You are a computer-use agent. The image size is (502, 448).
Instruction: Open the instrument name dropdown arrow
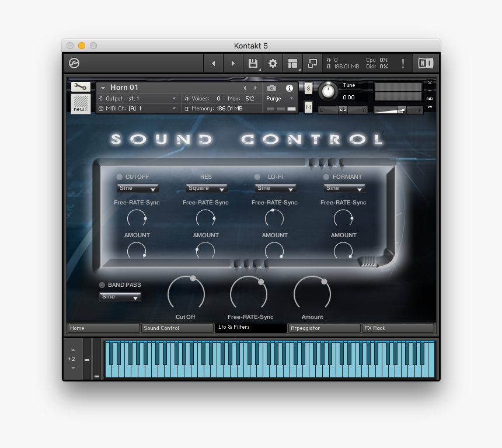point(103,88)
